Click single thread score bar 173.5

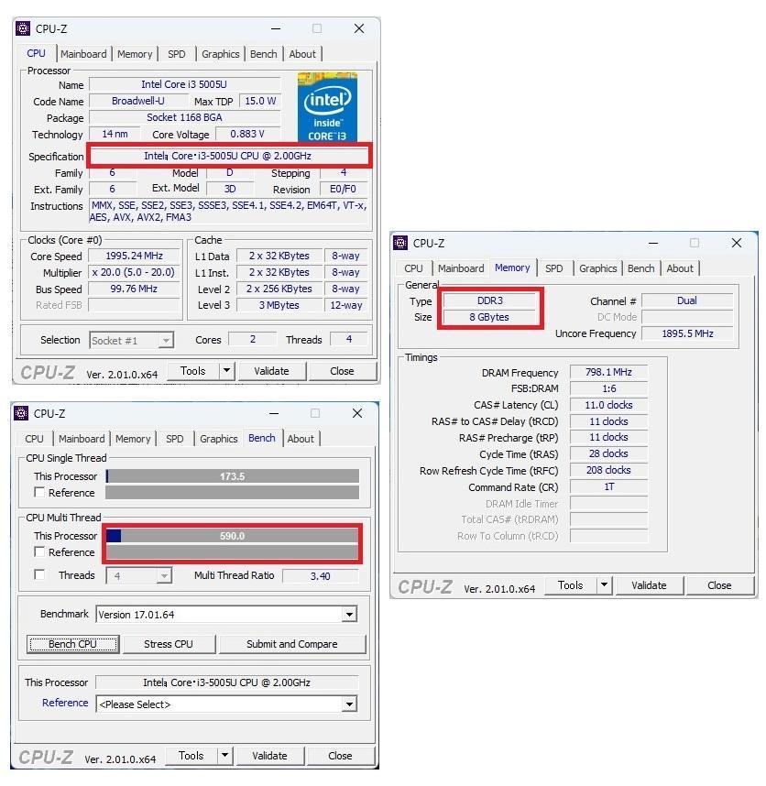pyautogui.click(x=233, y=476)
